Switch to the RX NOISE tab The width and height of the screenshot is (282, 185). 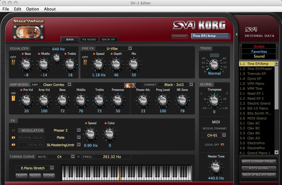[89, 40]
